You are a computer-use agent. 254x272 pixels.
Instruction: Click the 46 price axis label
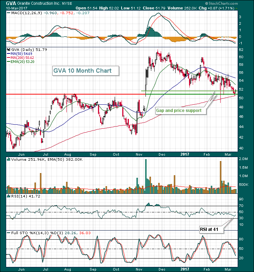point(241,117)
